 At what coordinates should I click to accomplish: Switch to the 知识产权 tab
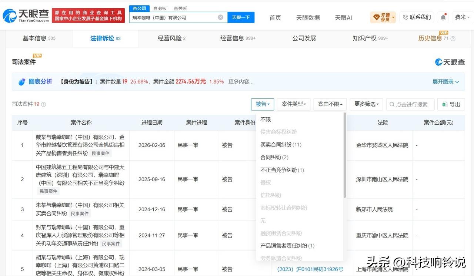pyautogui.click(x=370, y=38)
